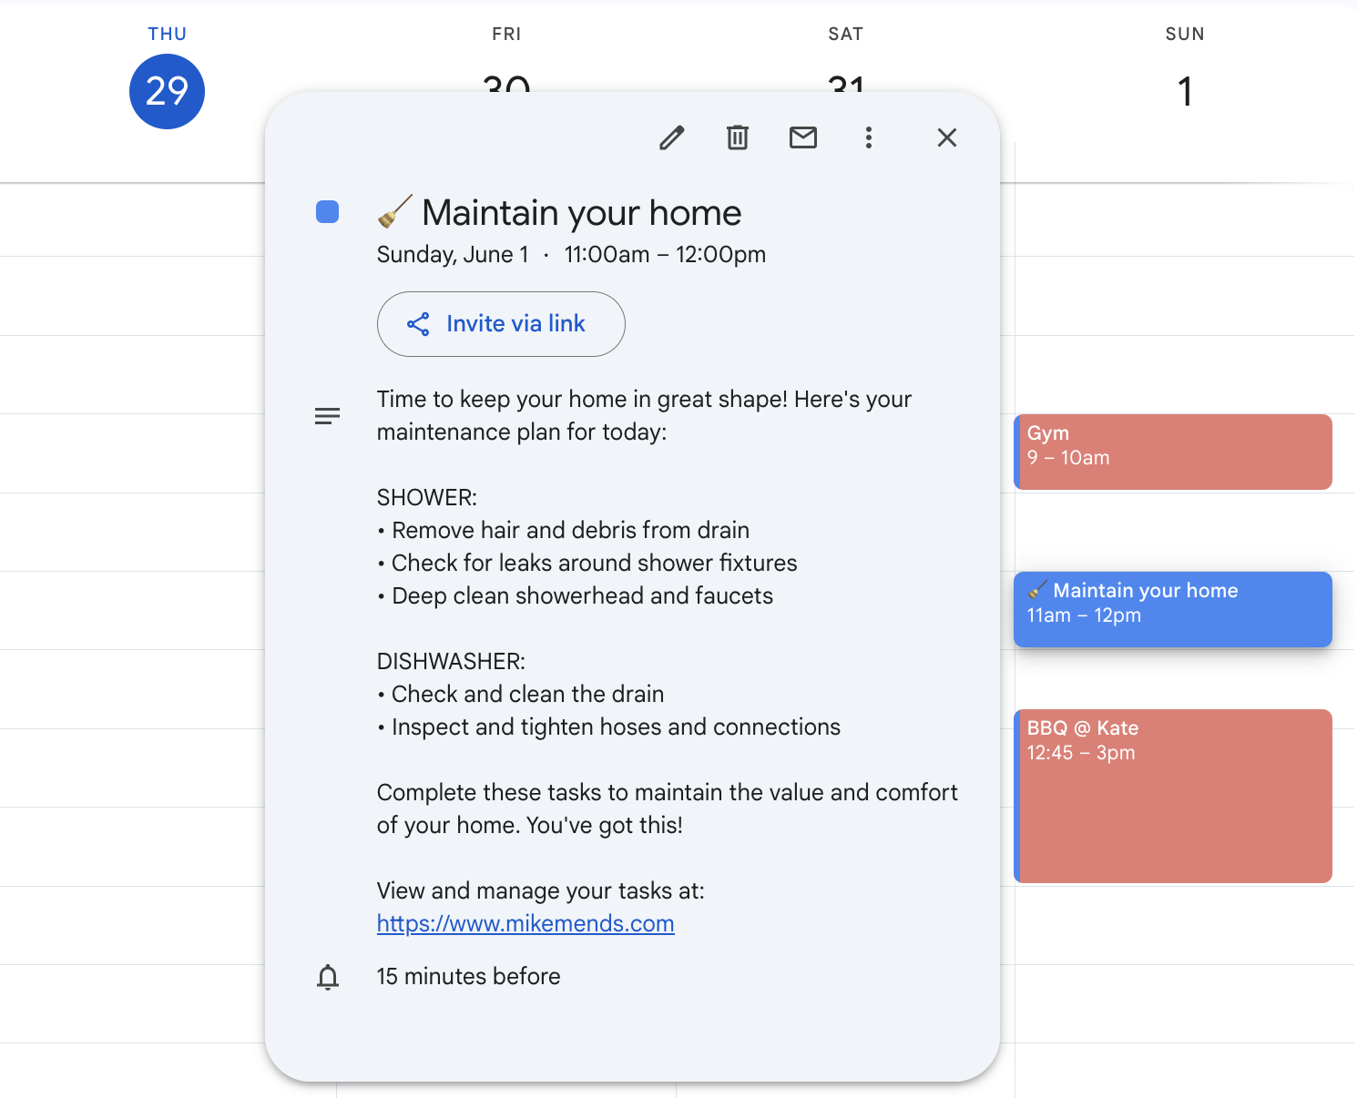Open the mikemends.com link

525,923
